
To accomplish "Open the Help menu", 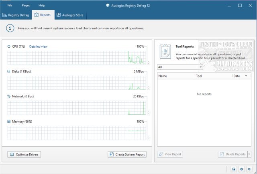I will click(42, 5).
